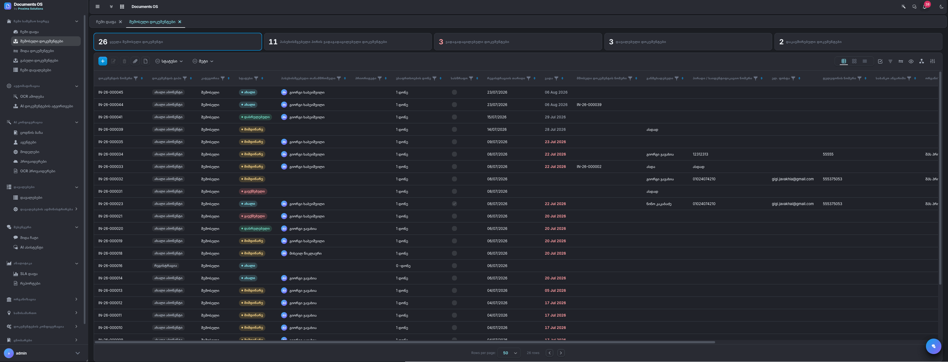Open the მეტი dropdown menu
The image size is (948, 362).
[203, 61]
